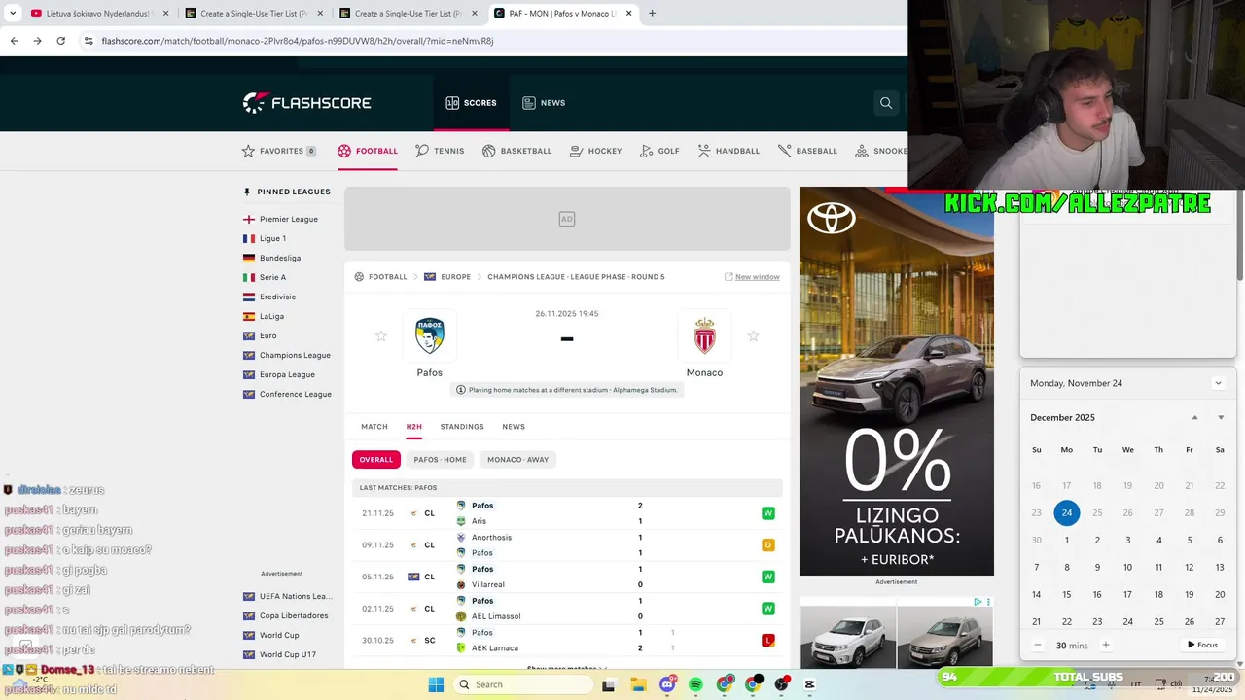
Task: Increase focus time with plus
Action: pyautogui.click(x=1105, y=645)
